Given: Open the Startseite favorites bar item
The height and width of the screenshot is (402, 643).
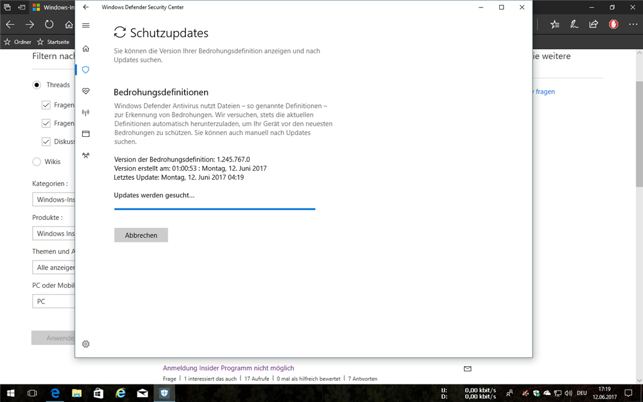Looking at the screenshot, I should (x=53, y=42).
